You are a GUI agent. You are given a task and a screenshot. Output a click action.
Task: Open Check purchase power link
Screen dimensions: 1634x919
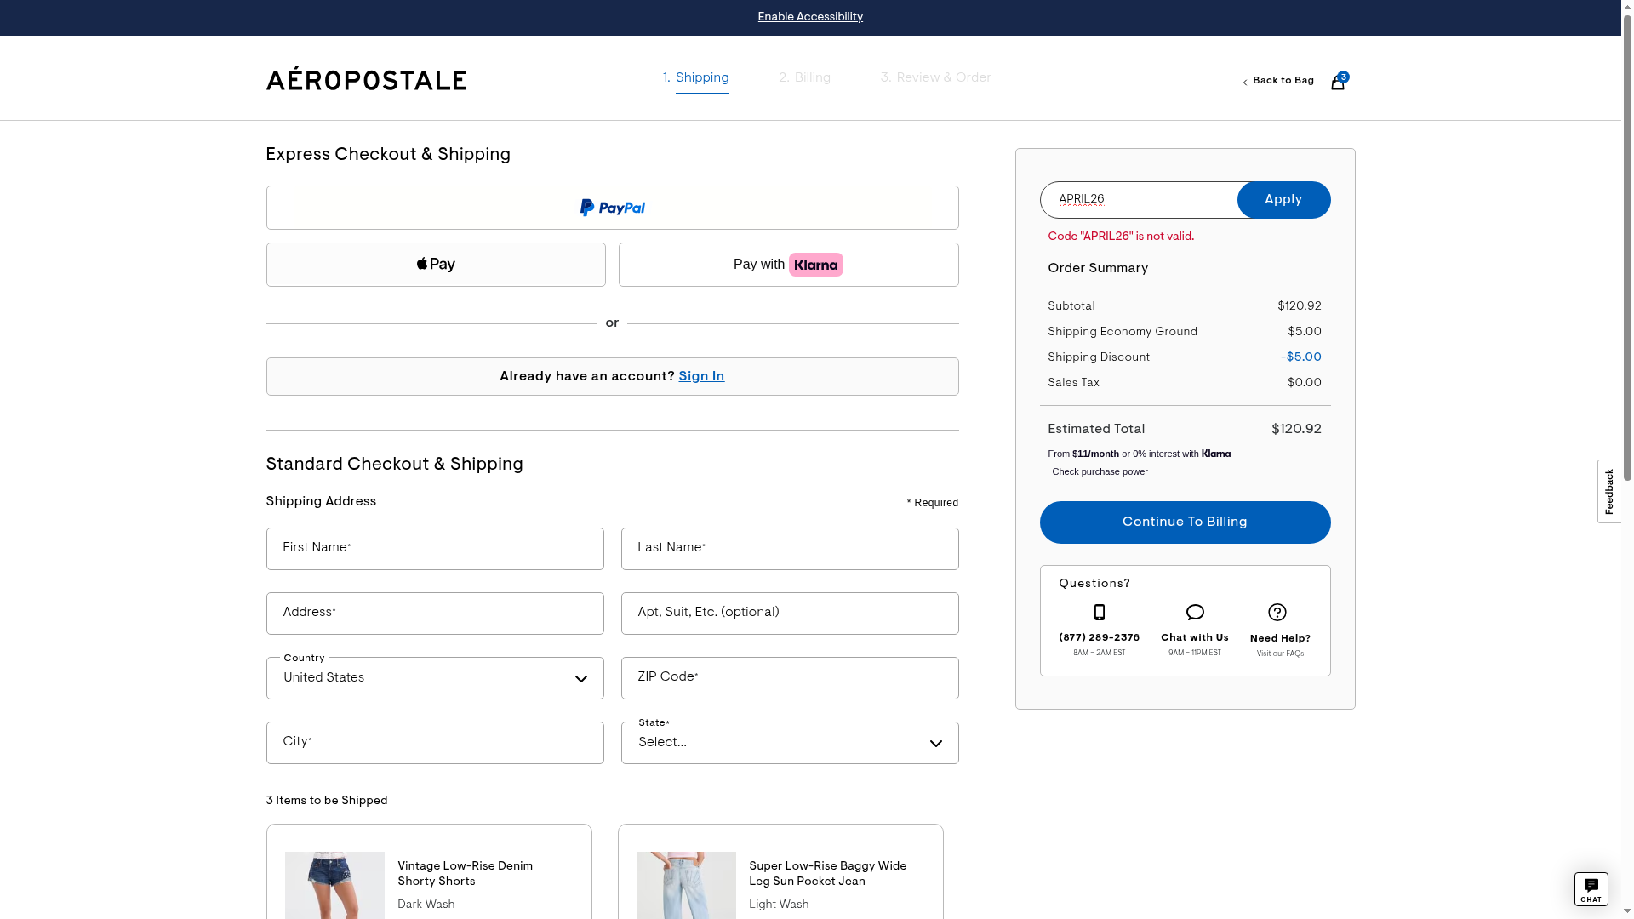[x=1100, y=471]
